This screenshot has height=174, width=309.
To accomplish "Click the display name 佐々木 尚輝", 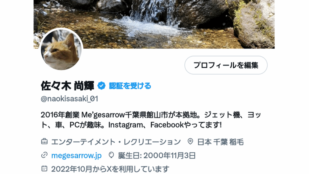I will click(x=67, y=86).
